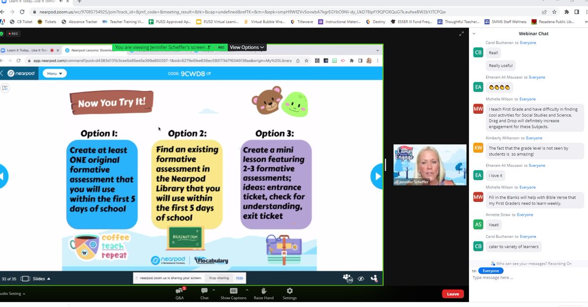Open the share link beside code 9CWD8
Screen dimensions: 588x307
tap(209, 74)
